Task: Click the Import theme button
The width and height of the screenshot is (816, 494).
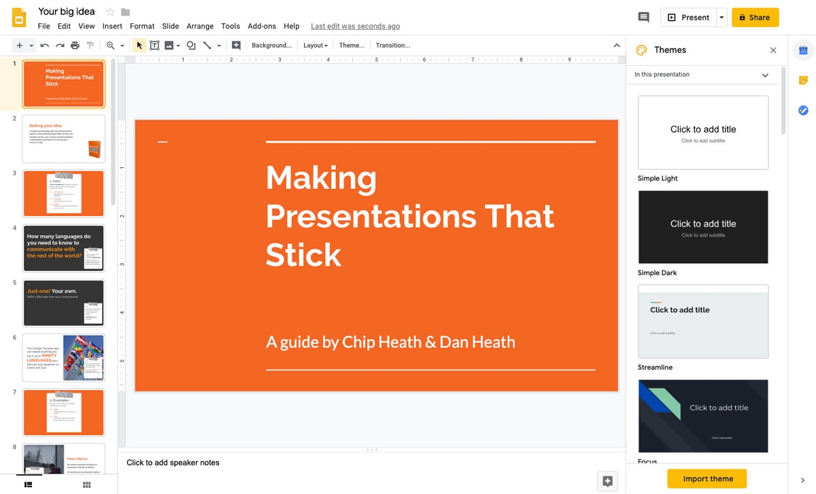Action: pyautogui.click(x=707, y=478)
